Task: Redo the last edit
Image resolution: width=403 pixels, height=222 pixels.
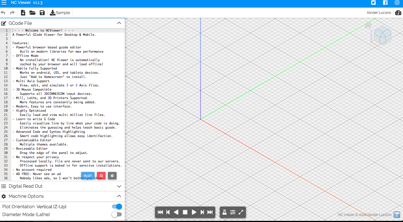Action: (12, 13)
